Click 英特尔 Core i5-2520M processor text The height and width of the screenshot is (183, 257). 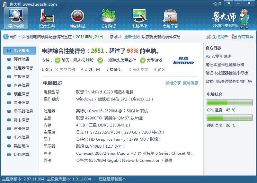click(112, 111)
